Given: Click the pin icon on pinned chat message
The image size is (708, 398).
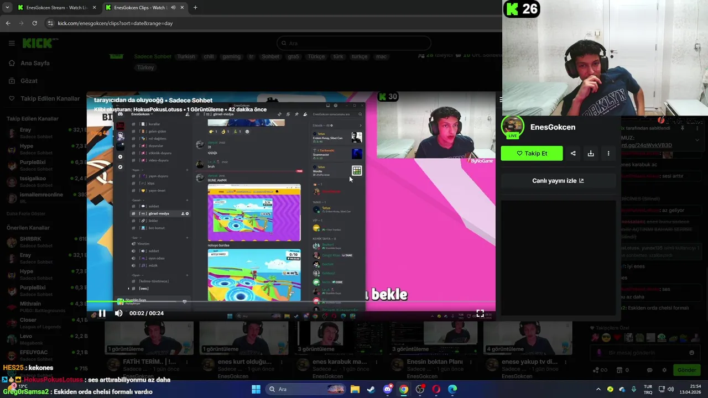Looking at the screenshot, I should (683, 128).
